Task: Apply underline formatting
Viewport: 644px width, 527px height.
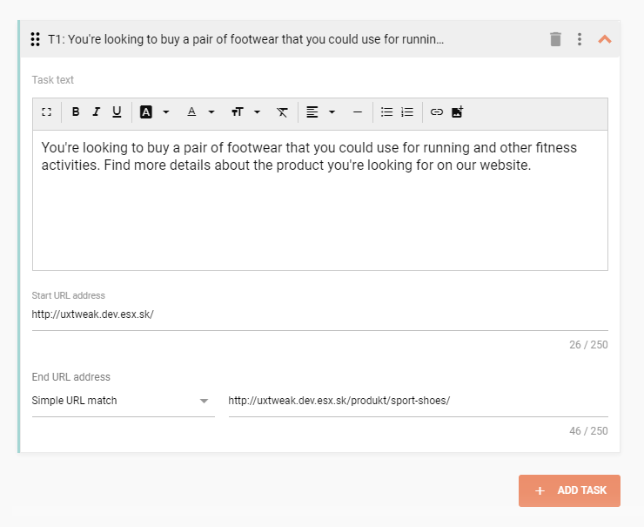Action: pos(117,111)
